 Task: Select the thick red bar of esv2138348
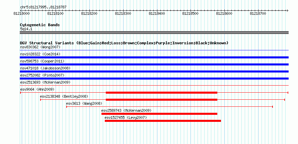click(x=161, y=100)
